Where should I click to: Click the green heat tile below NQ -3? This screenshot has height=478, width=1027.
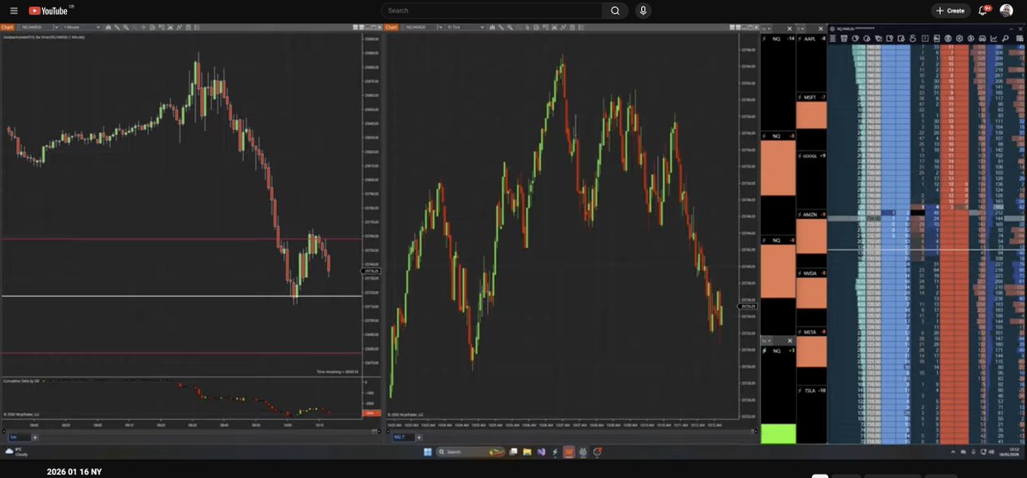(778, 433)
